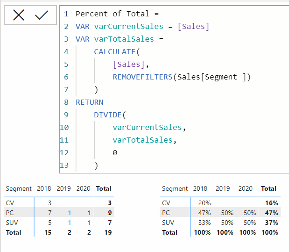Click the SUV 2018 value 5
The image size is (289, 252).
(x=49, y=223)
